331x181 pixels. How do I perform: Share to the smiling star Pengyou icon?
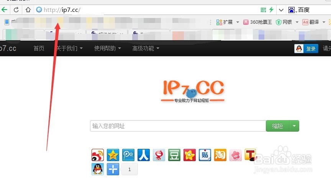(190, 155)
